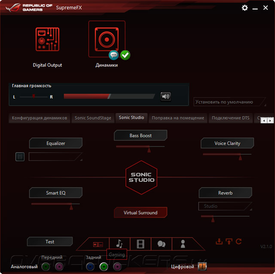Adjust the Reverb level slider
Screen dimensions: 275x274
point(225,218)
